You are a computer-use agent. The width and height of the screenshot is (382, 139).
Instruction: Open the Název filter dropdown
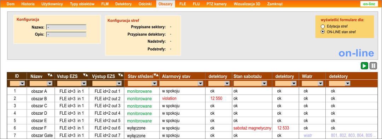click(50, 83)
